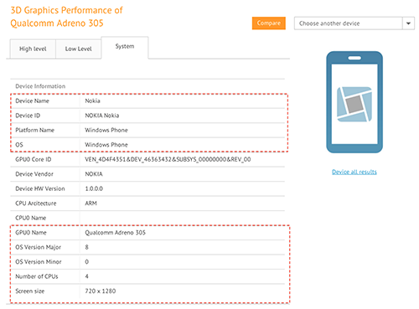Click the Screen size 720 x 1280 value
The image size is (419, 309).
click(x=101, y=291)
